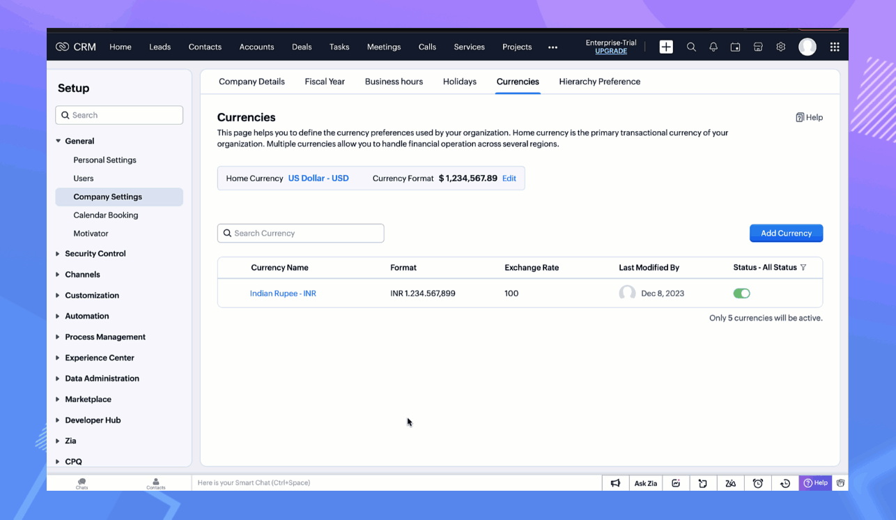Collapse the General section
896x520 pixels.
[x=79, y=141]
